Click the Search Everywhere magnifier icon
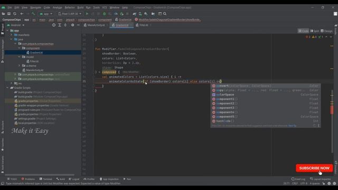The width and height of the screenshot is (338, 190). point(165,14)
